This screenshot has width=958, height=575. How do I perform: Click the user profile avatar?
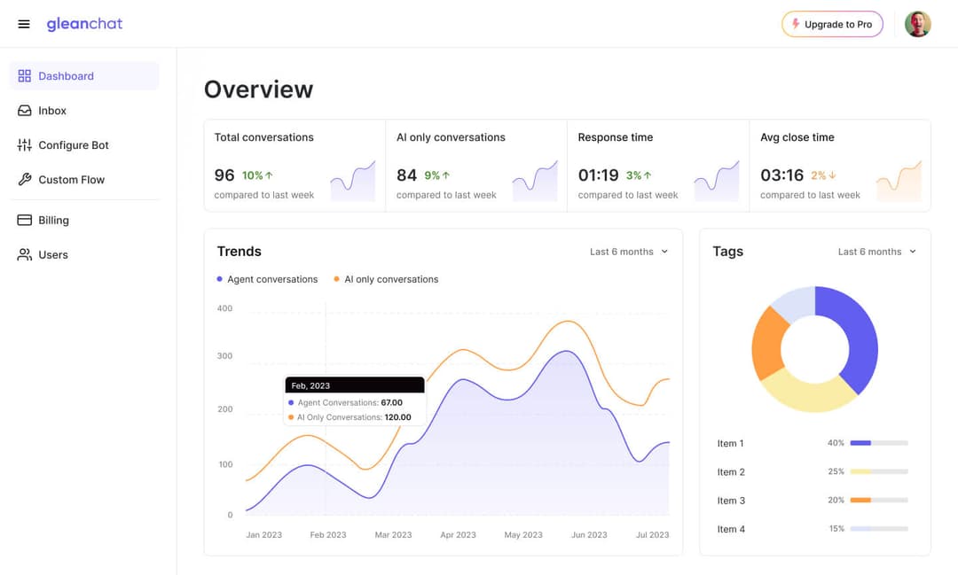[917, 24]
